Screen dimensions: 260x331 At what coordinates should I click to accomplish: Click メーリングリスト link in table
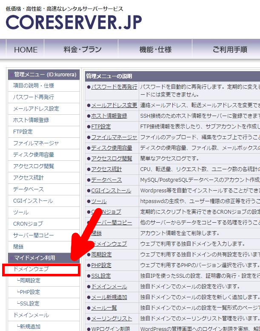coord(111,319)
